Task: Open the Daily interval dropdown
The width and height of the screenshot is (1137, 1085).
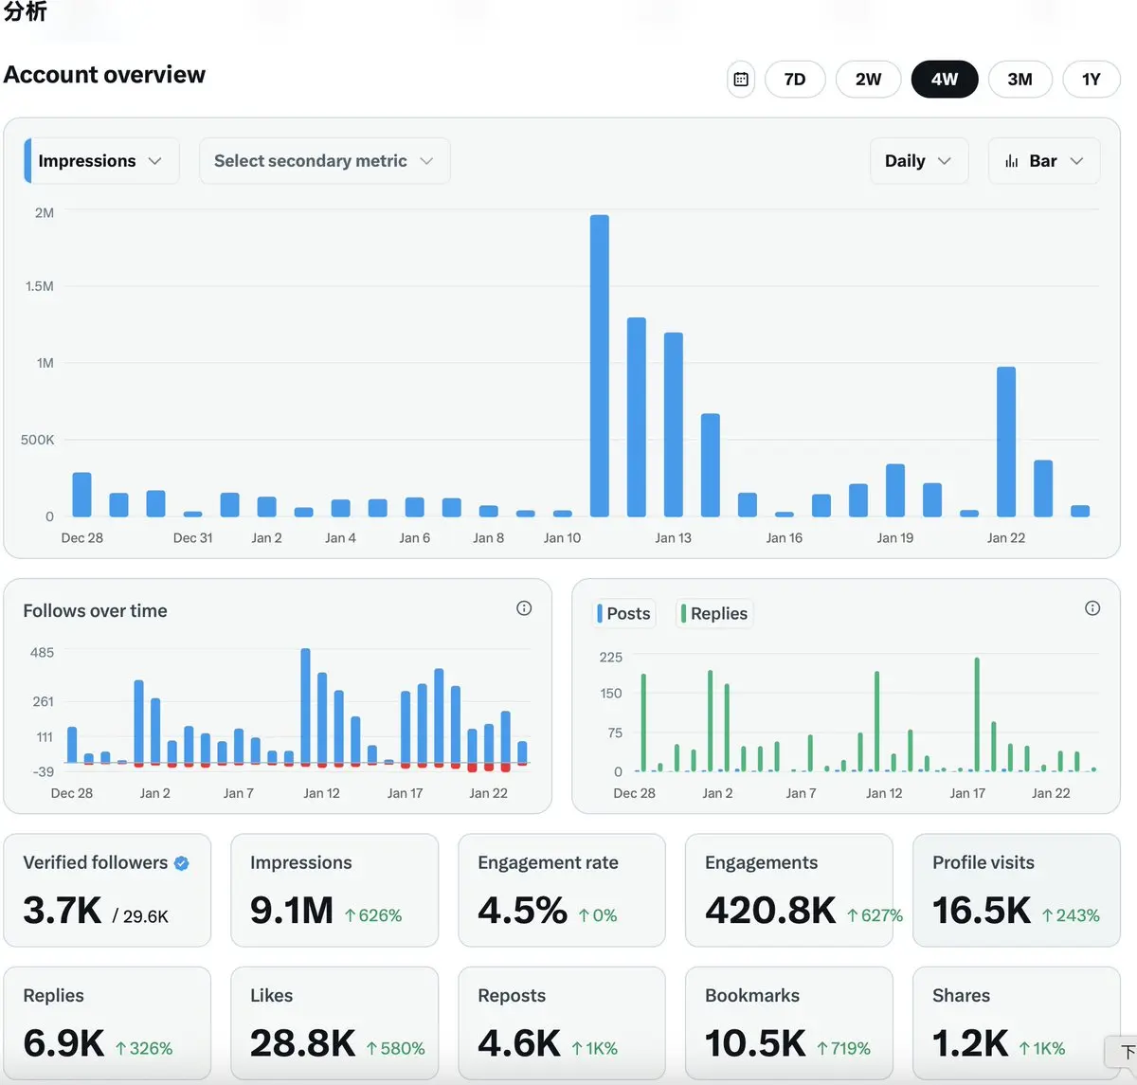Action: [918, 161]
